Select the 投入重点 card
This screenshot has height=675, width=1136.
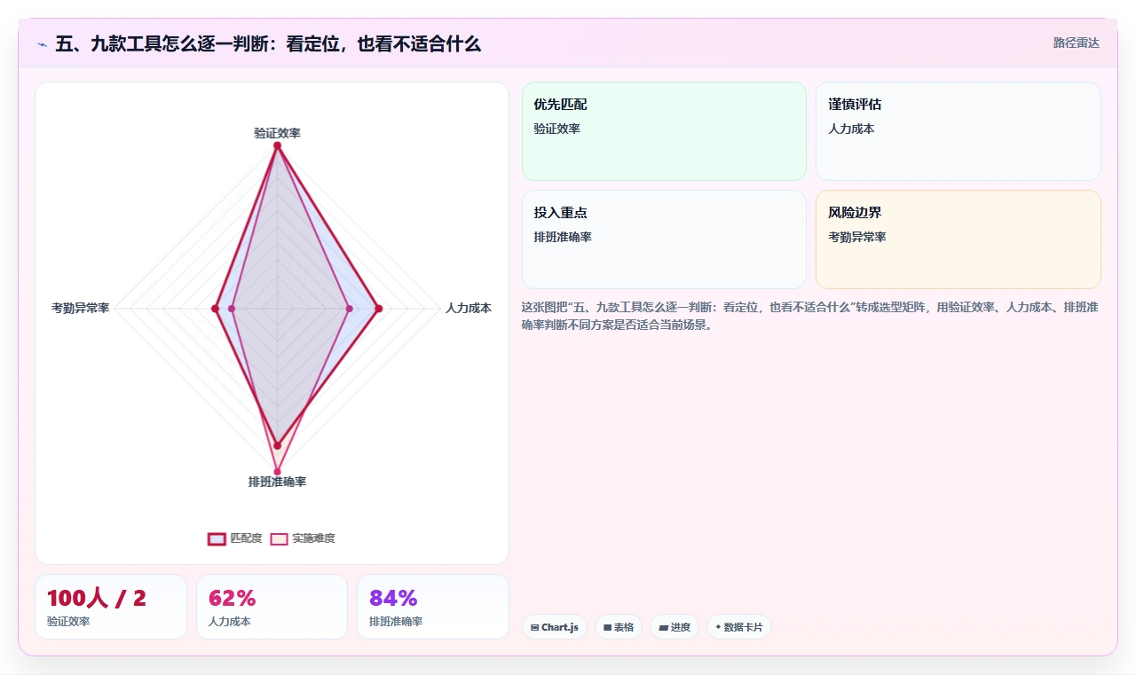[x=664, y=239]
